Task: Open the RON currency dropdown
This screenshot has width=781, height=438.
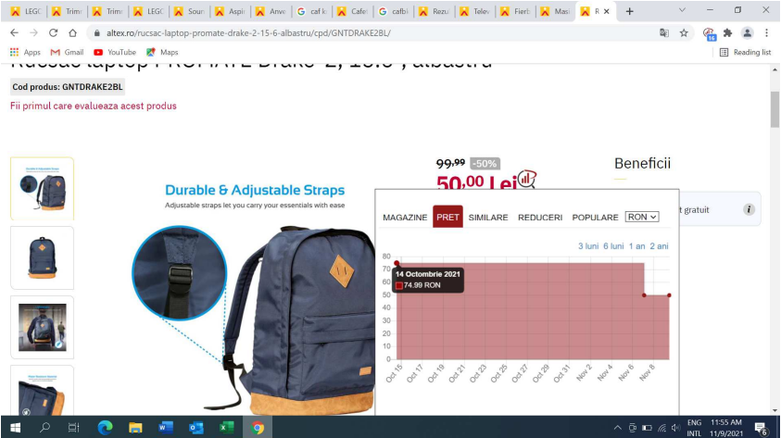Action: [641, 217]
